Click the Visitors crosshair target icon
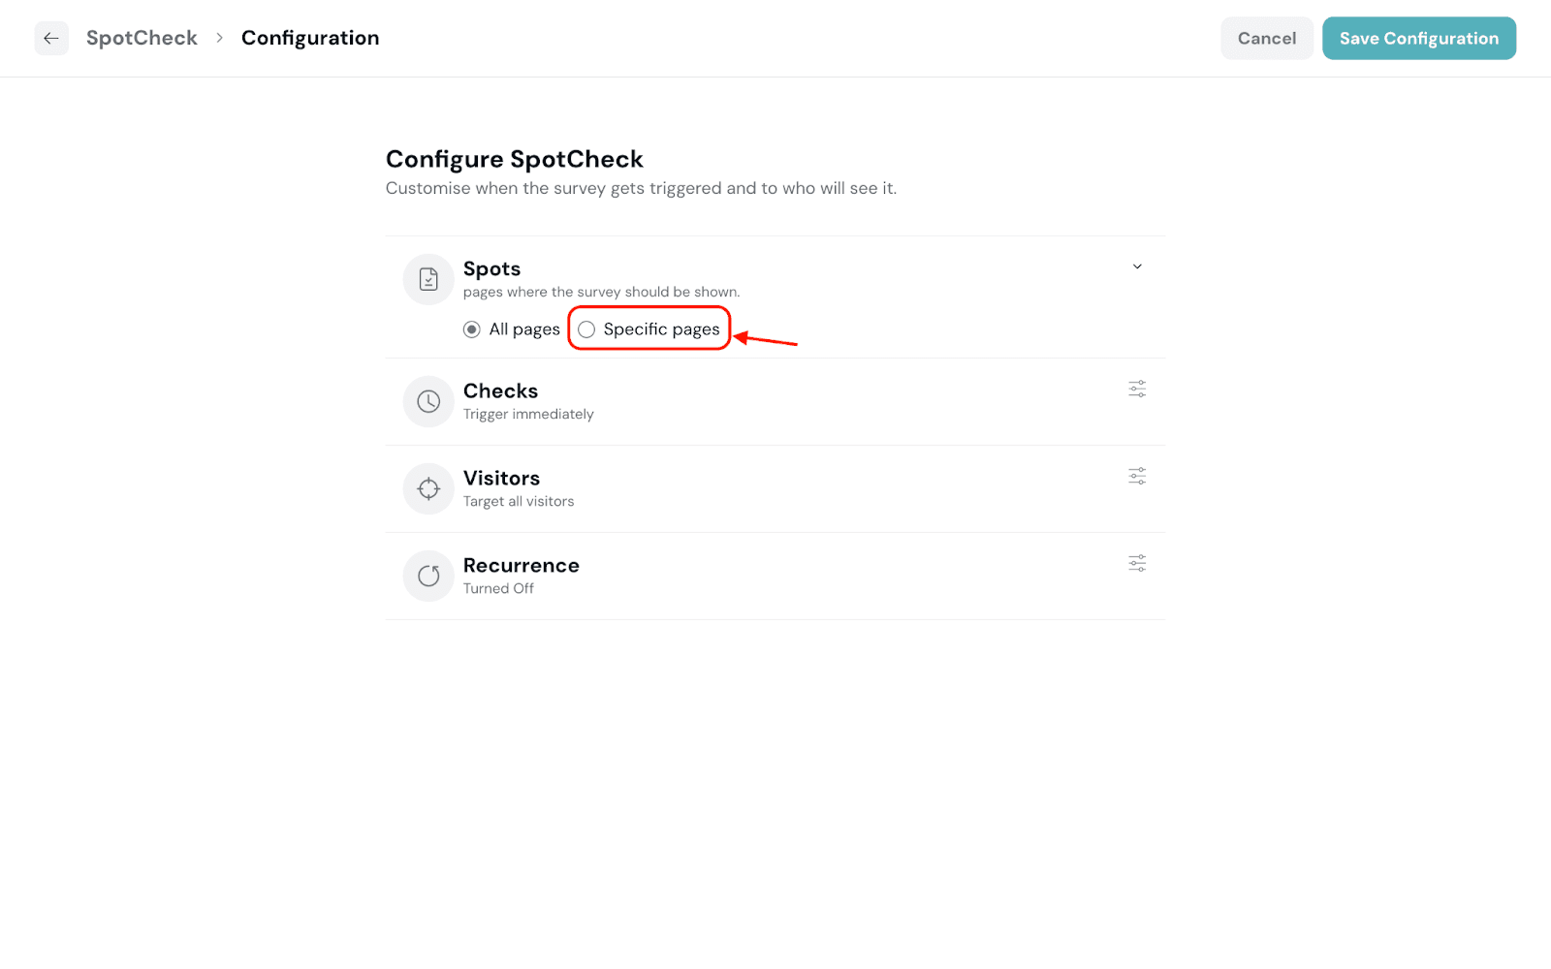1551x969 pixels. click(428, 488)
